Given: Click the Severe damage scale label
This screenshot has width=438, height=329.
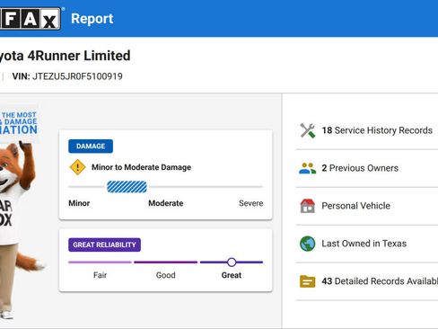Looking at the screenshot, I should pos(251,203).
